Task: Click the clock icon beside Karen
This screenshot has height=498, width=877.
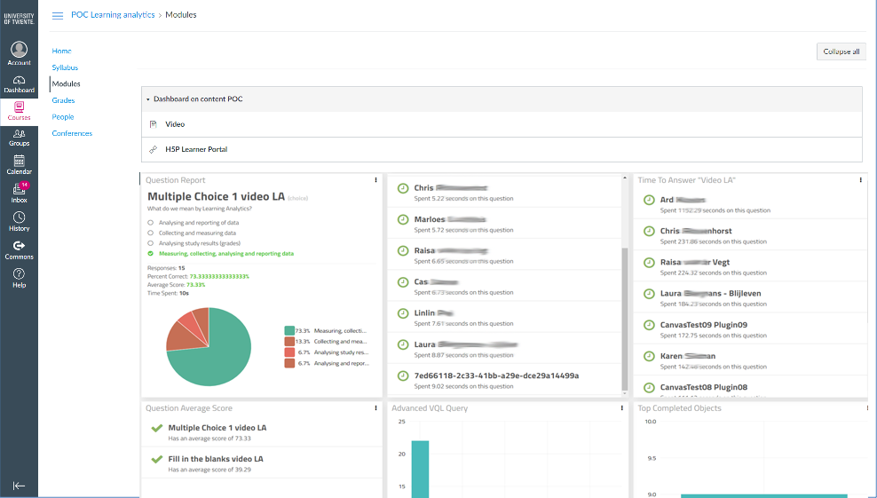Action: (x=649, y=357)
